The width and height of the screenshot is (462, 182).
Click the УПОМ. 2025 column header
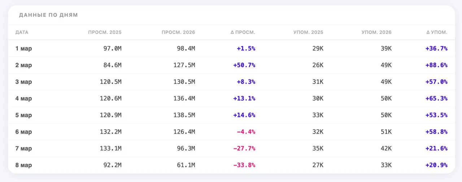point(309,32)
